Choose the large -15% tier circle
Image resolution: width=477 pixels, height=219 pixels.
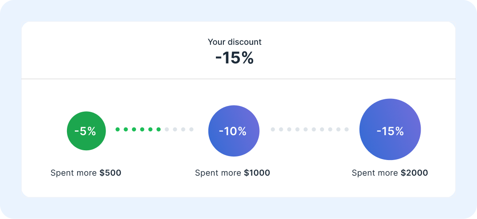(x=390, y=129)
